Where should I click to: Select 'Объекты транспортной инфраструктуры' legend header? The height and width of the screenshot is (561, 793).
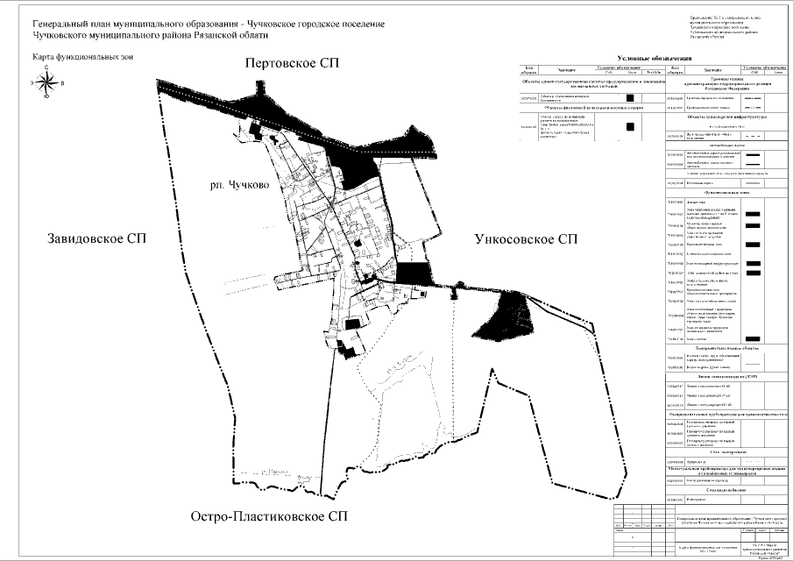click(x=726, y=116)
